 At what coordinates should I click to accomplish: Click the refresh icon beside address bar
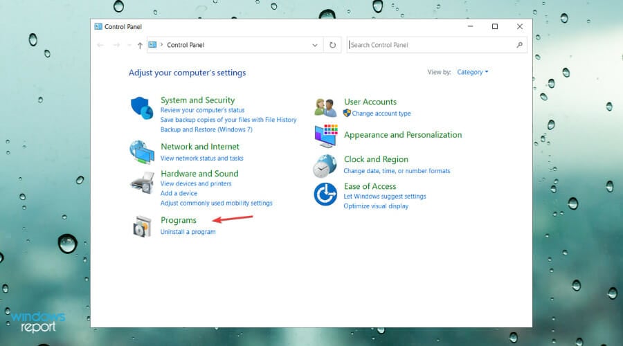[332, 45]
